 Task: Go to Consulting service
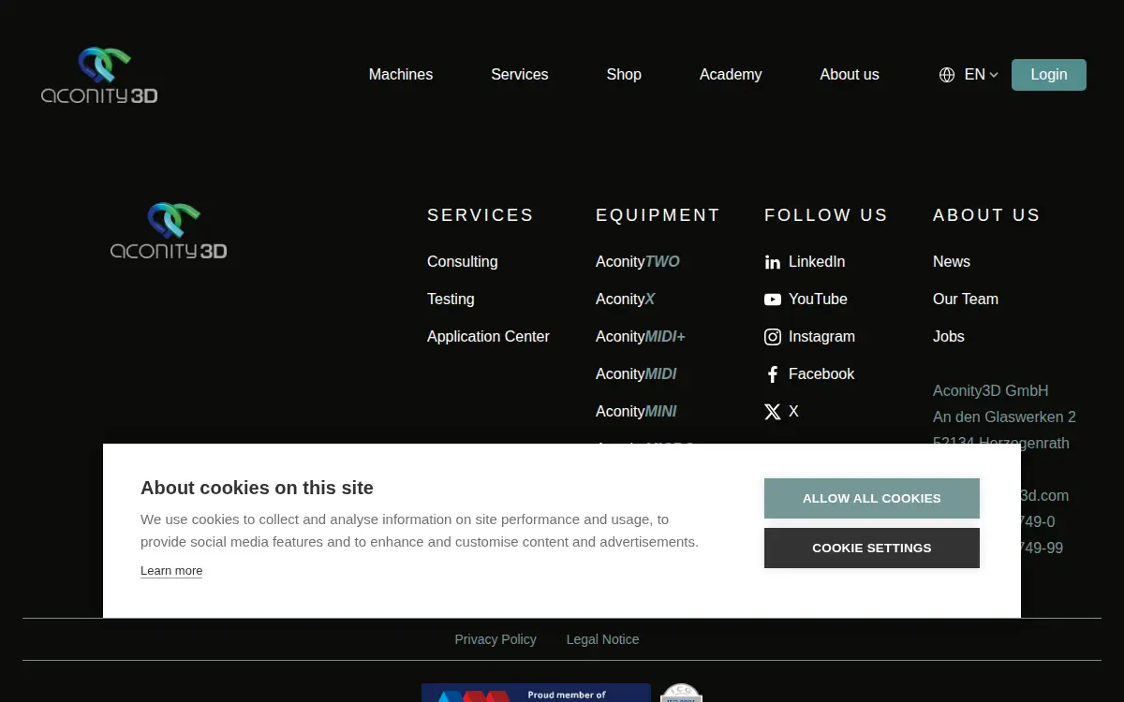[463, 262]
